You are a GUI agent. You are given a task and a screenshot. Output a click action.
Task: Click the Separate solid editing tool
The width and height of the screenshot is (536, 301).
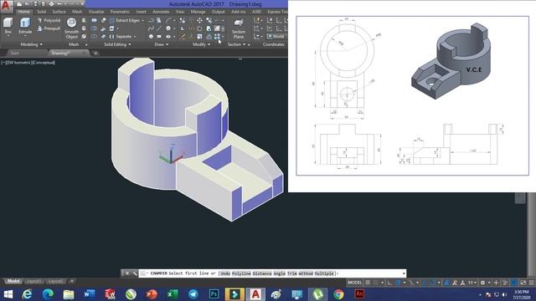click(x=121, y=36)
